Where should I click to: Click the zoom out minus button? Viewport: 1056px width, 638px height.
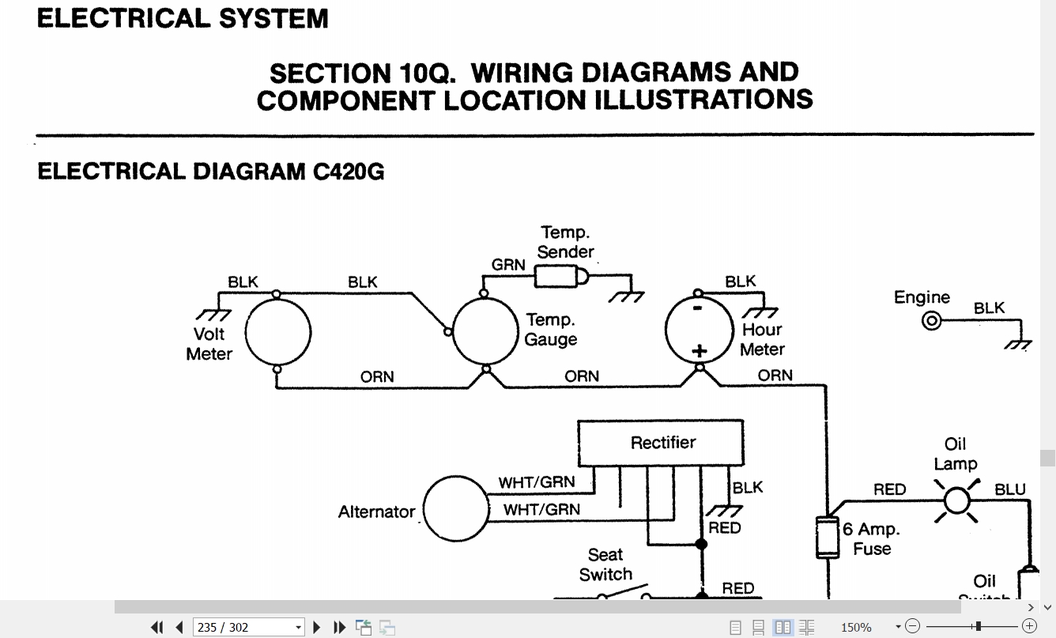912,626
